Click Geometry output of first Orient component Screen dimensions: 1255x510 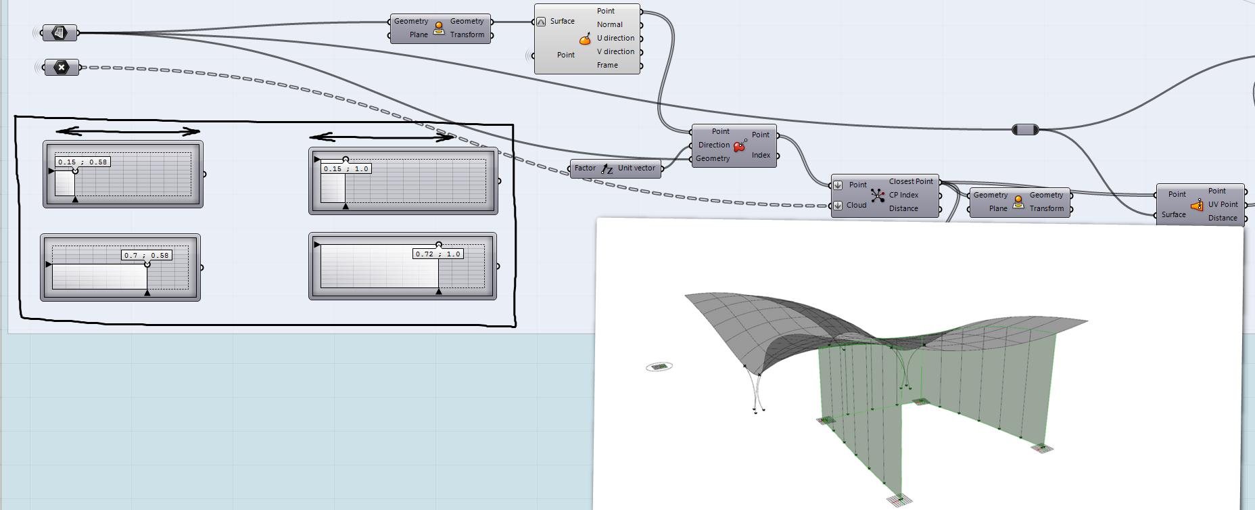click(x=467, y=22)
